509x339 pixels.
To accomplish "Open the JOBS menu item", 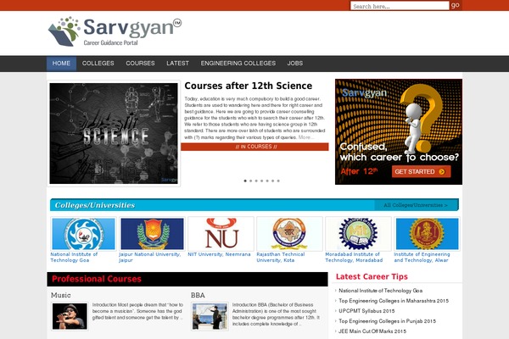I will tap(294, 64).
